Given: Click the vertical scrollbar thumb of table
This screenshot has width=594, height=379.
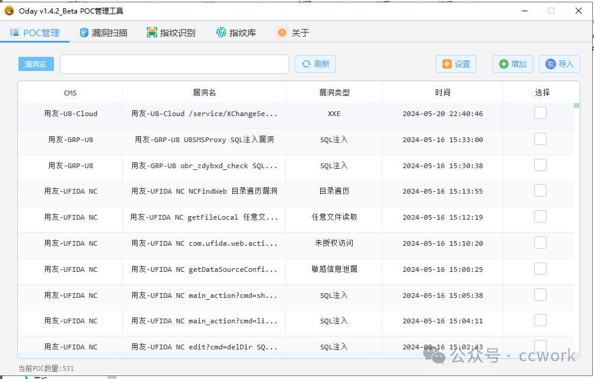Looking at the screenshot, I should point(576,105).
